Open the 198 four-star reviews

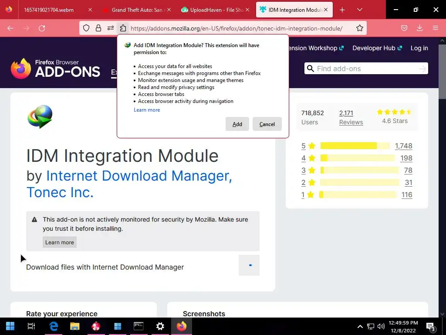406,158
